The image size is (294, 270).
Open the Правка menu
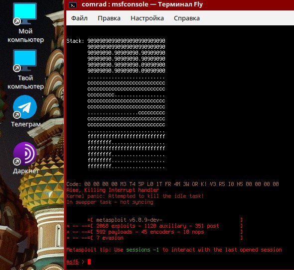[x=109, y=18]
